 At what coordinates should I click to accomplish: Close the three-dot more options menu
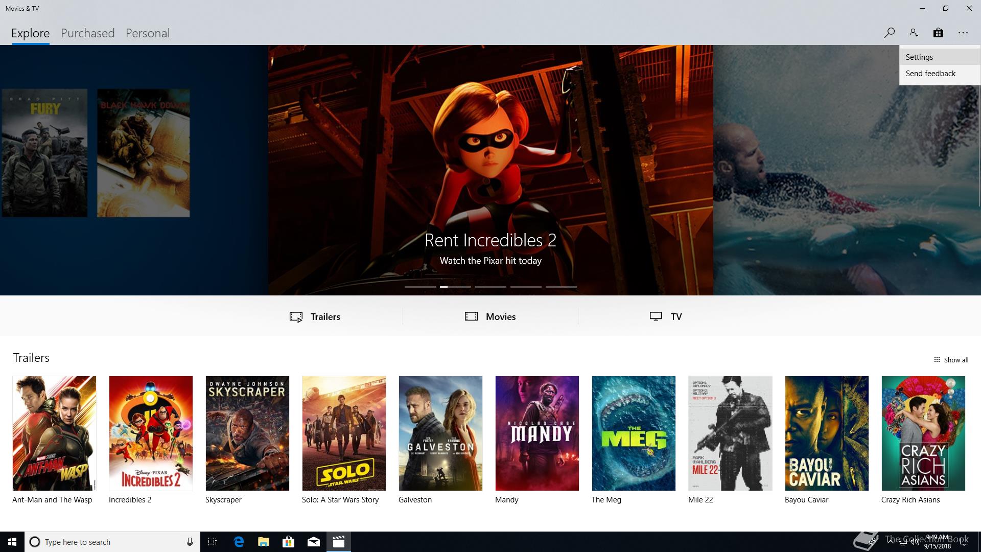[963, 33]
